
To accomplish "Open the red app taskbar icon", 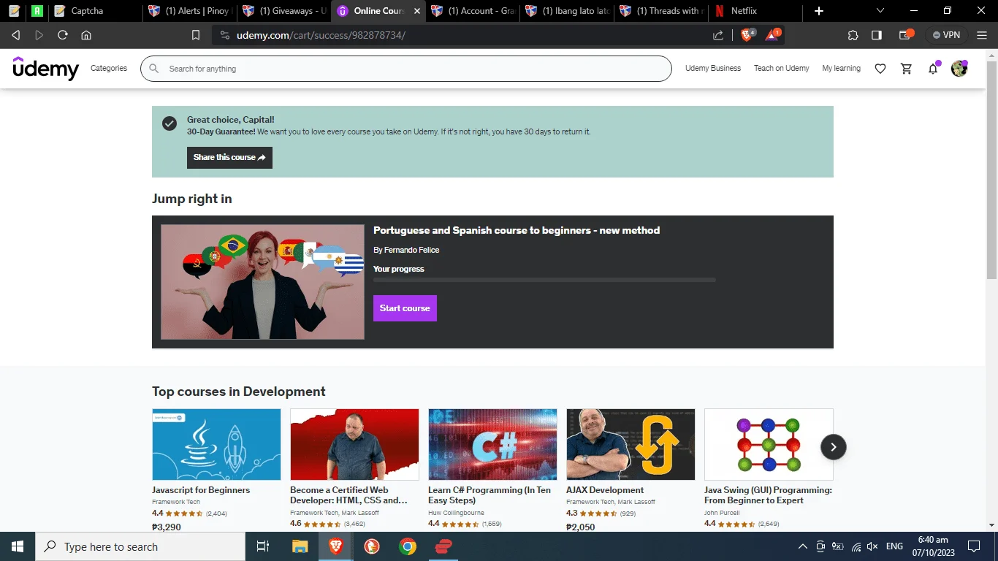I will click(443, 546).
